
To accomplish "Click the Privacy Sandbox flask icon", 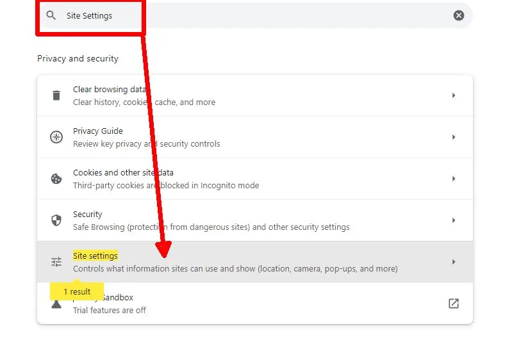I will (x=56, y=304).
